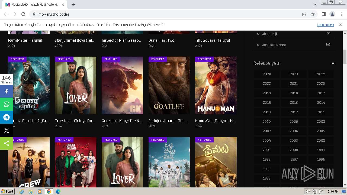Select release year 2015
Image resolution: width=347 pixels, height=195 pixels.
tap(294, 102)
